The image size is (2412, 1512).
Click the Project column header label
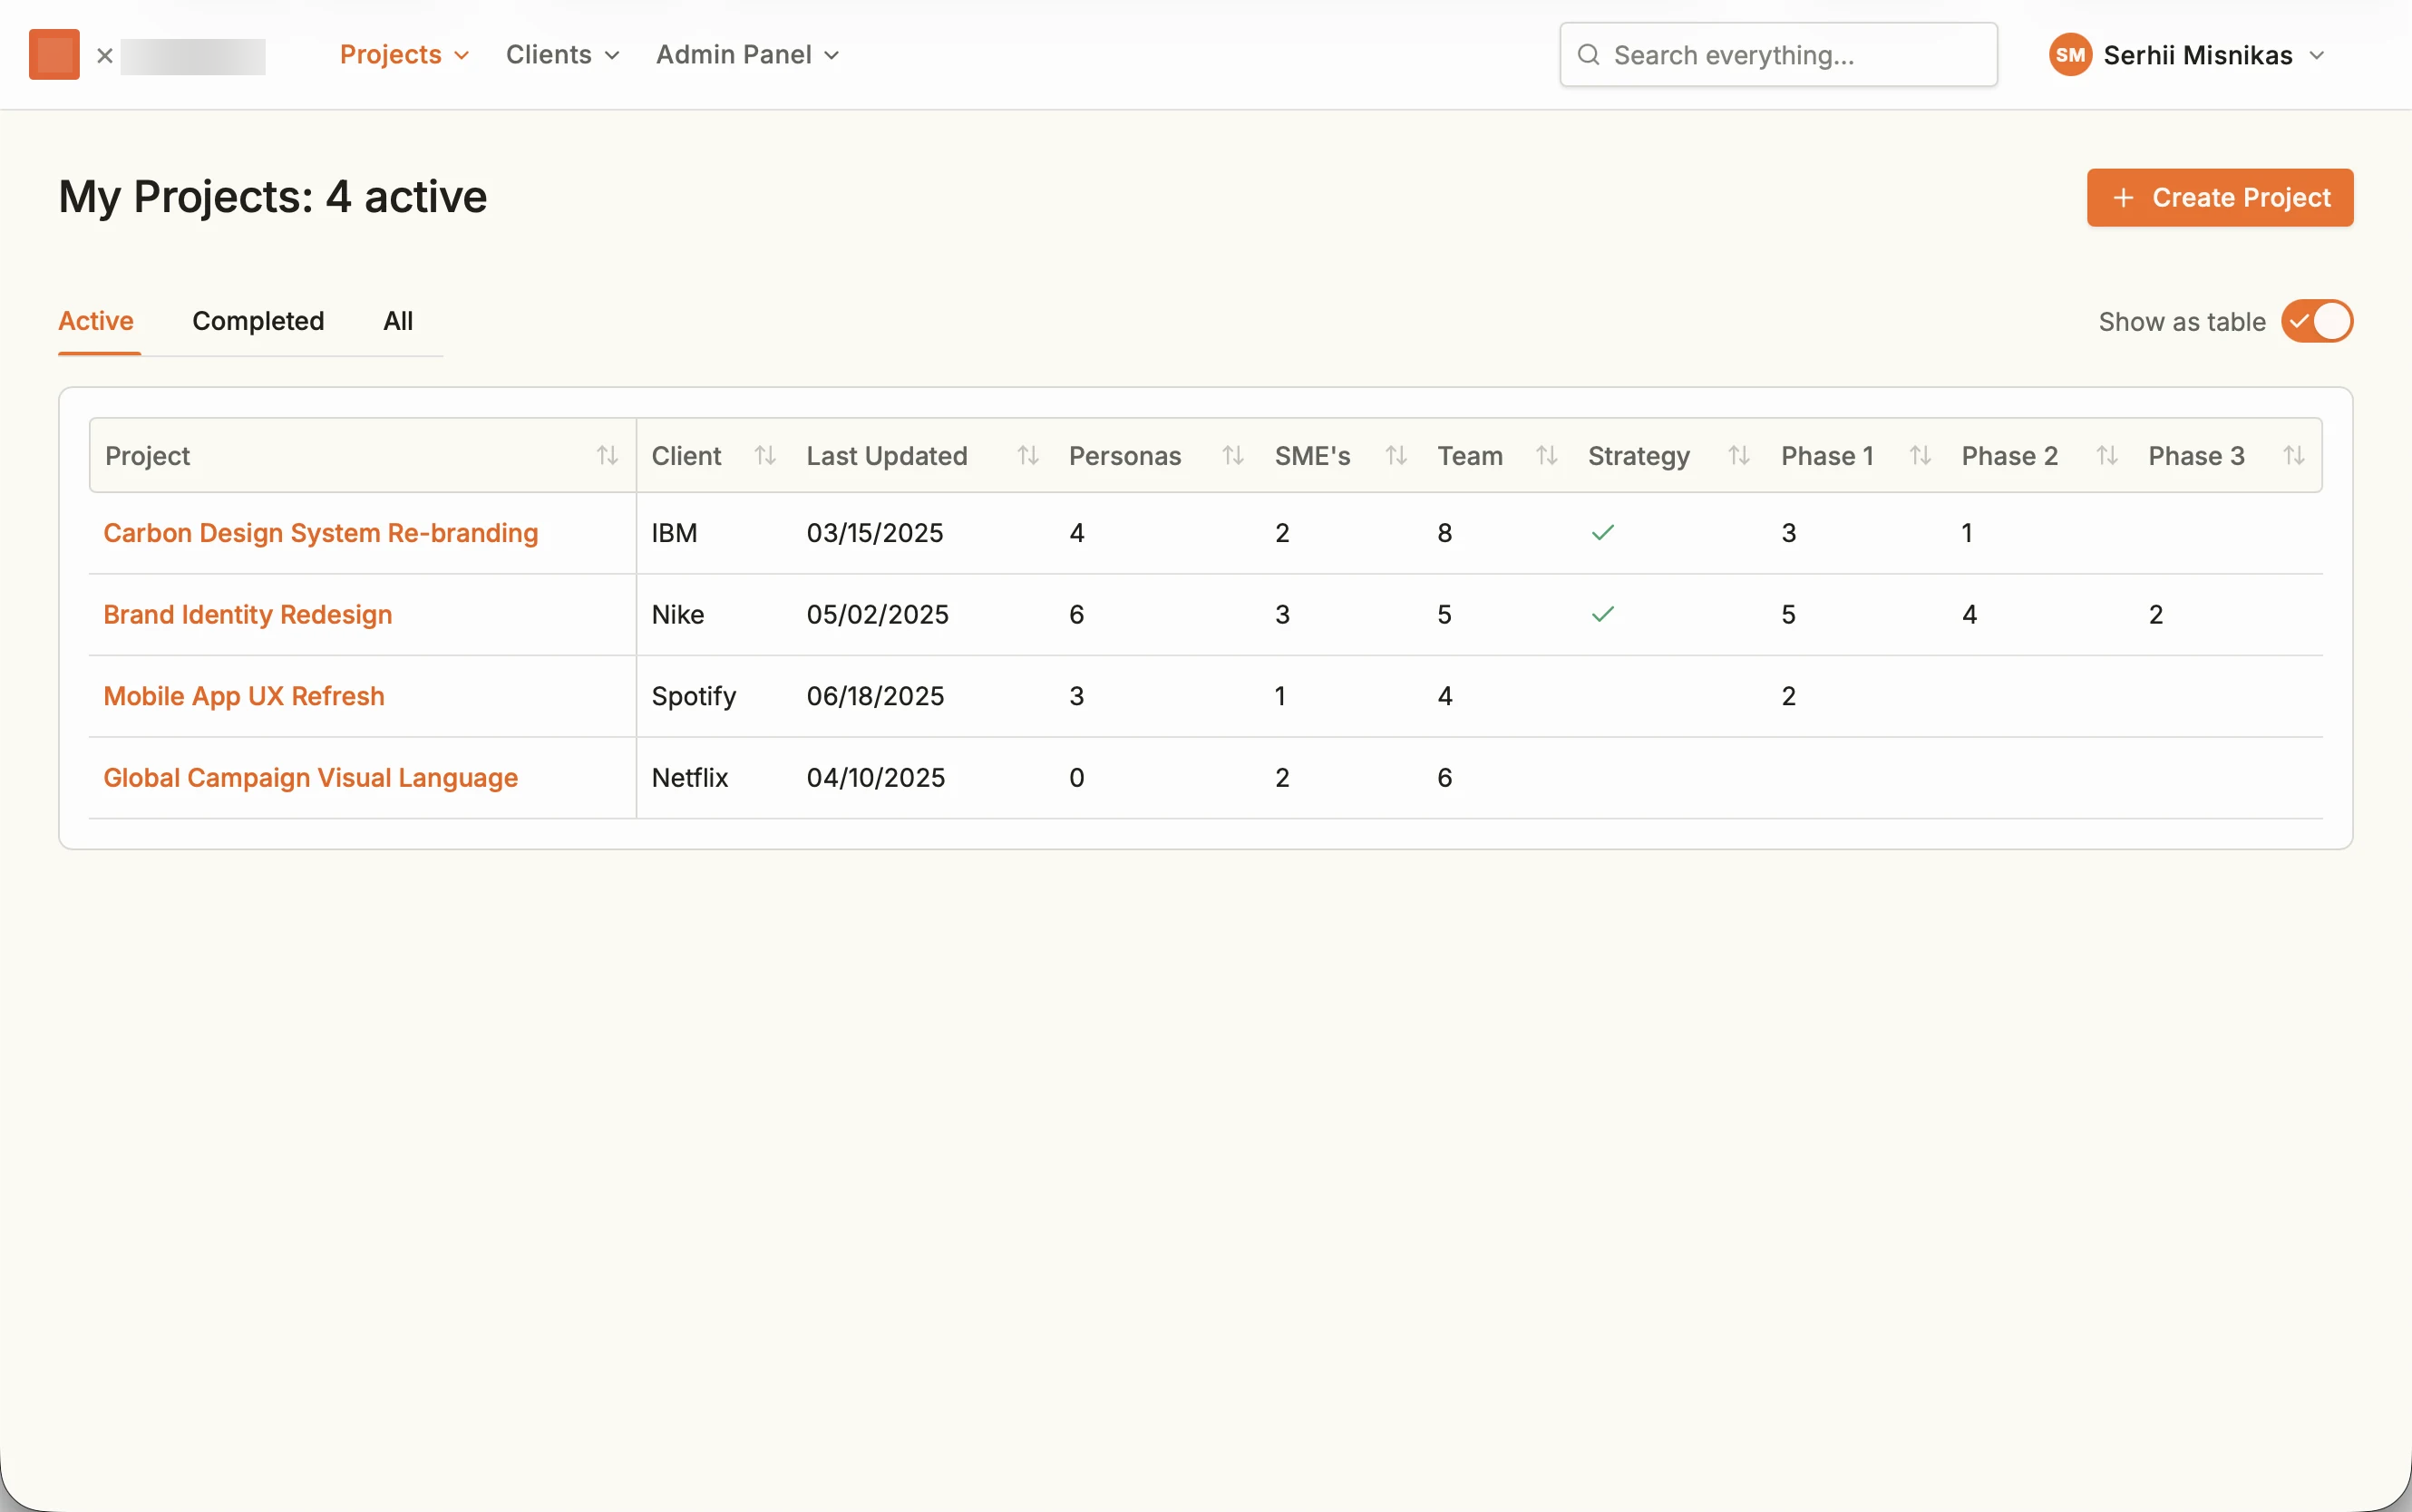coord(147,456)
